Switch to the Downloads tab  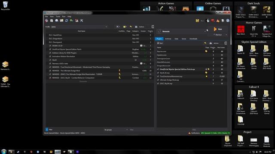coord(193,39)
